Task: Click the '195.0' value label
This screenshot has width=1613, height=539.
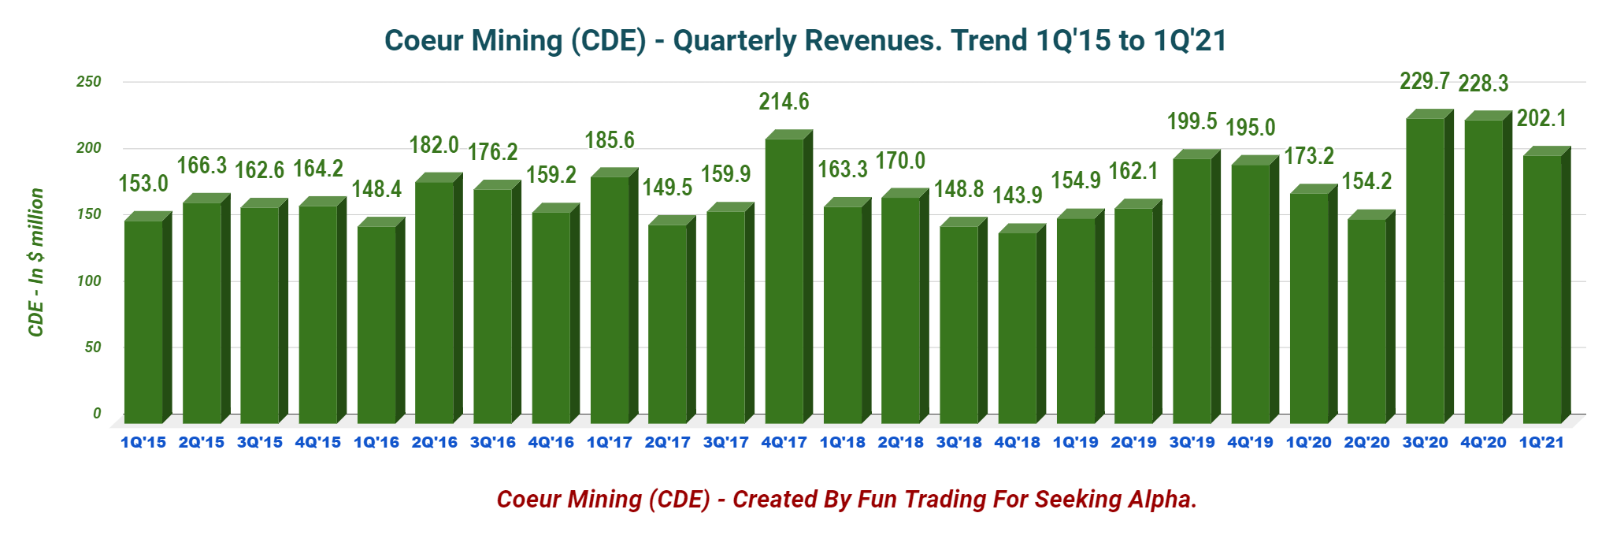Action: (1251, 128)
